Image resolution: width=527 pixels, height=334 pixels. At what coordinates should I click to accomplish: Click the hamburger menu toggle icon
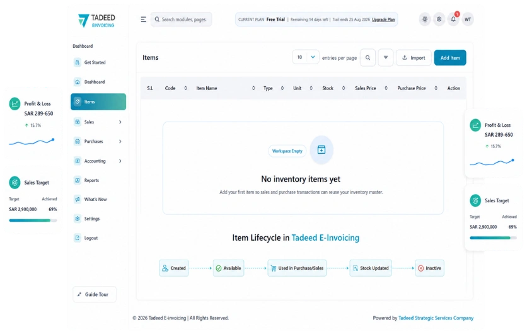point(143,20)
